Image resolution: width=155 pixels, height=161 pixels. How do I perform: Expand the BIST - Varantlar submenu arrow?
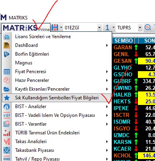(x=107, y=124)
